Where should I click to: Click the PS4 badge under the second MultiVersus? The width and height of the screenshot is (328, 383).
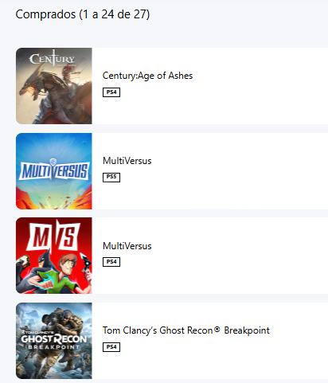click(111, 262)
